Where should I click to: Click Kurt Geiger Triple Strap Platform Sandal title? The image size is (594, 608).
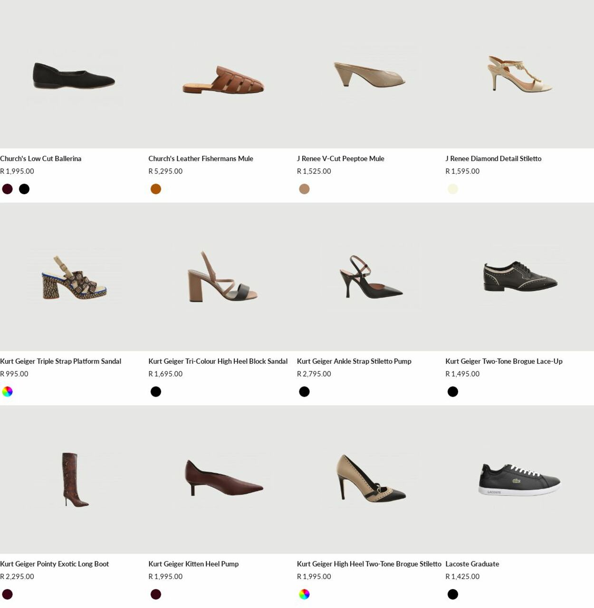pos(60,361)
